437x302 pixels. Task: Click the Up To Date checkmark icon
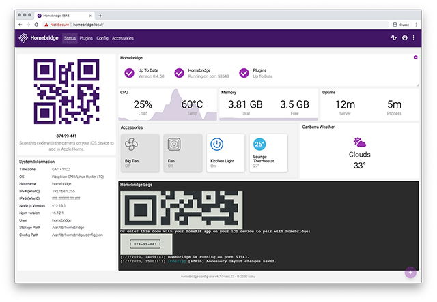coord(129,73)
